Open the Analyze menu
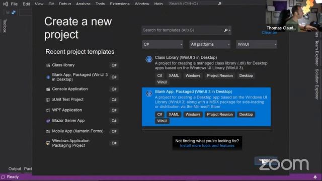The image size is (322, 181). click(x=83, y=4)
